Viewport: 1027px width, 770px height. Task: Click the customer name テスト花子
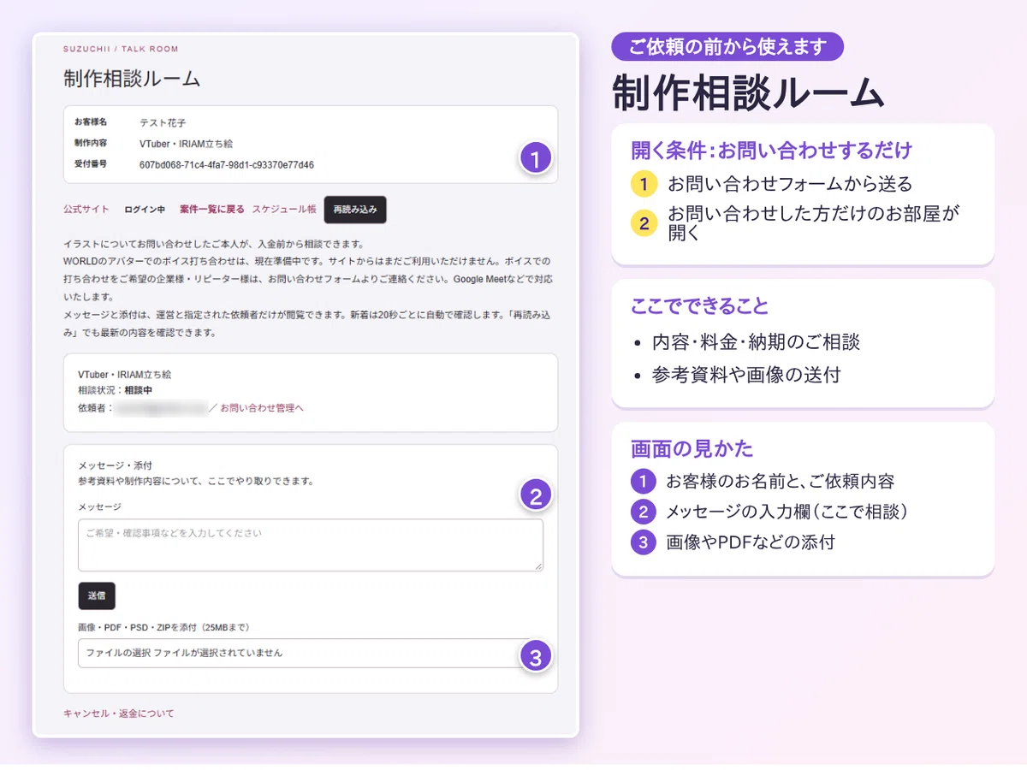click(x=163, y=123)
